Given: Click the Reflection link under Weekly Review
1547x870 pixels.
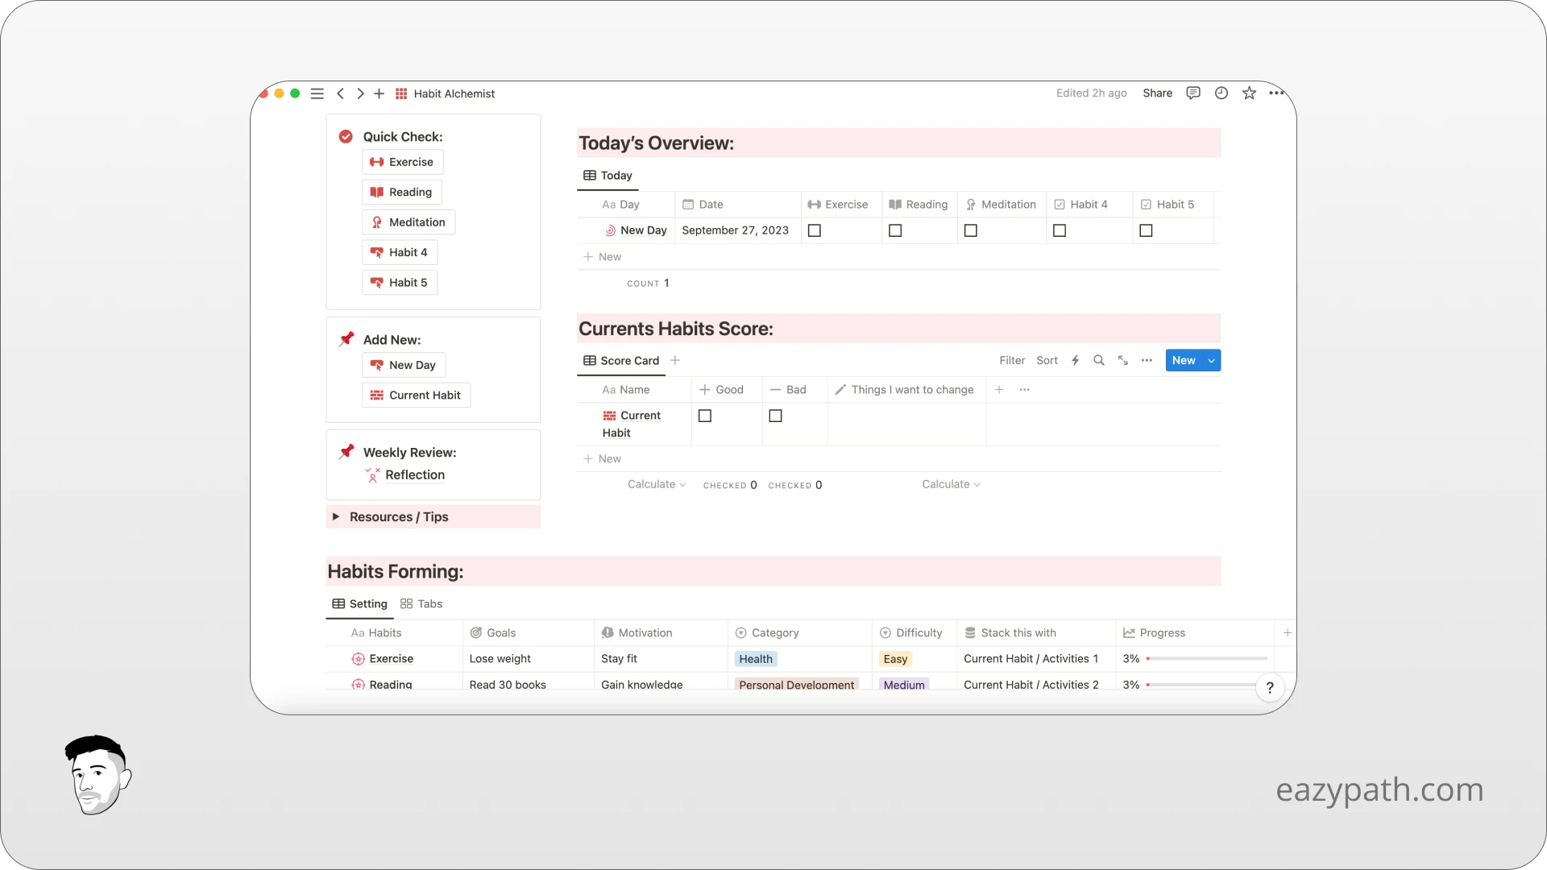Looking at the screenshot, I should coord(414,474).
